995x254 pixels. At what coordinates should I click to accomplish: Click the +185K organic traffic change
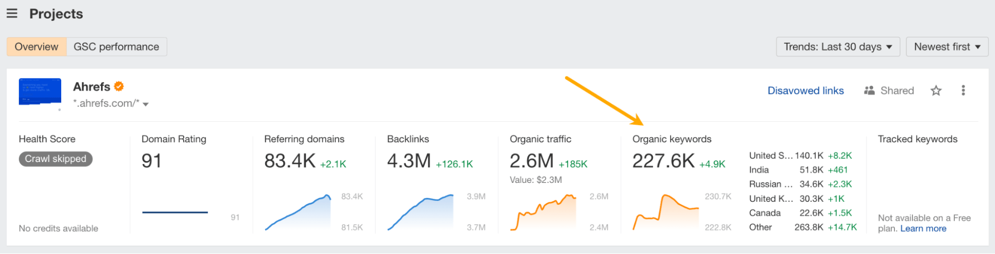pyautogui.click(x=573, y=164)
